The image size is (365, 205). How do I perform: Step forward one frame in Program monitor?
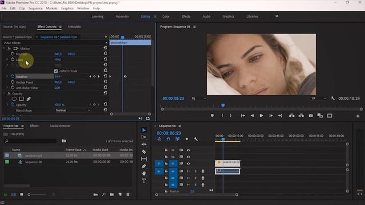[x=271, y=116]
